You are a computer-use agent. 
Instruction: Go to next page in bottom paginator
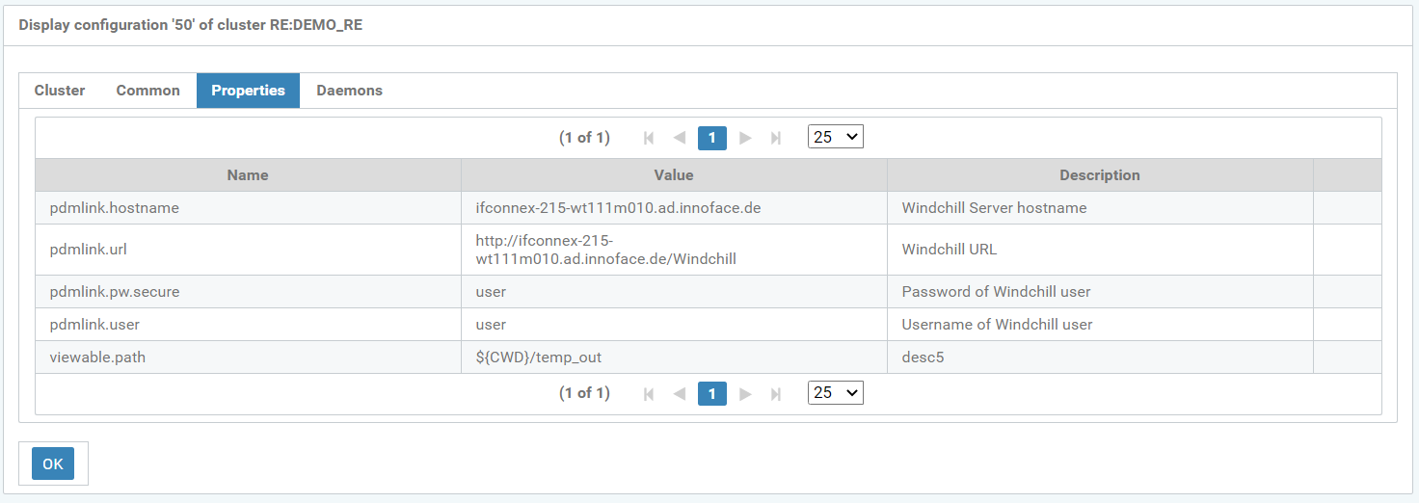coord(745,393)
